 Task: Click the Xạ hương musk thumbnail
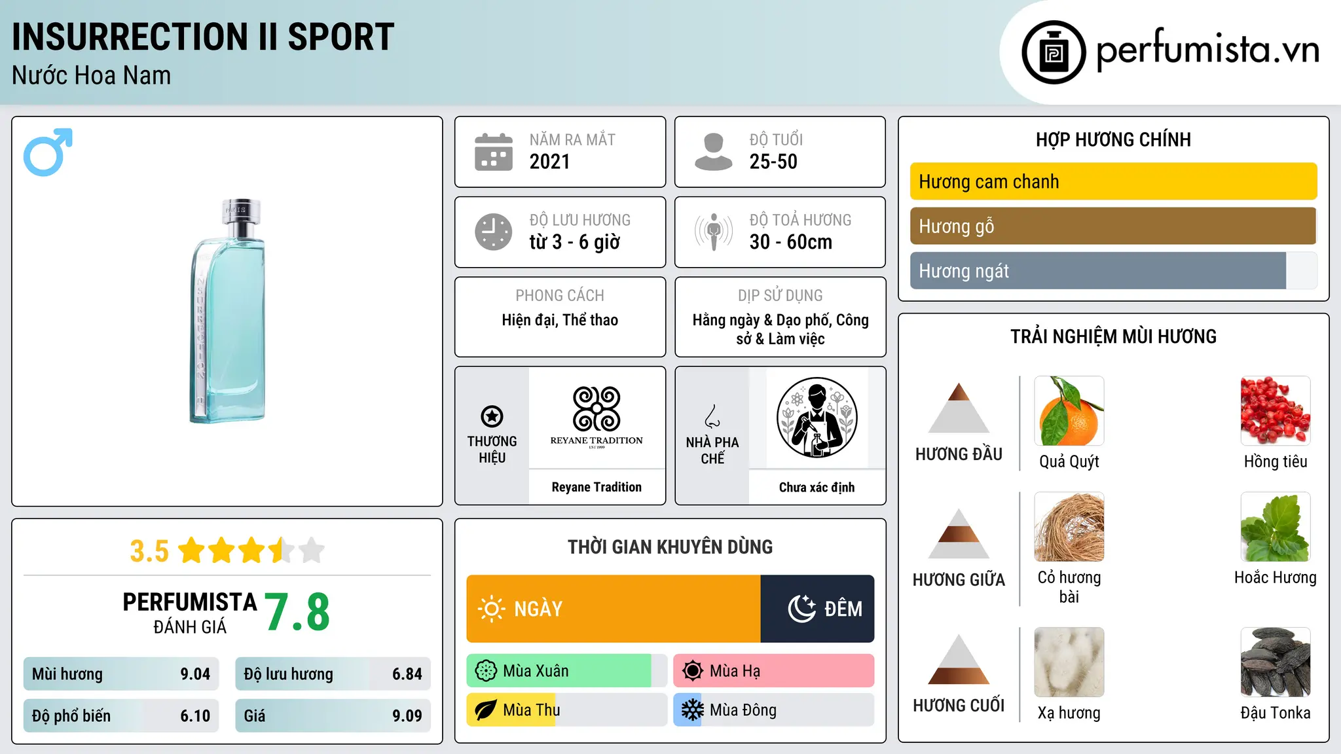[x=1069, y=662]
